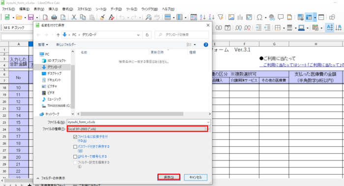Click the Split Window toolbar icon
This screenshot has height=186, width=344.
click(321, 17)
